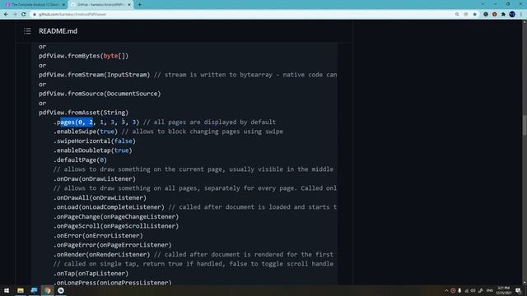Click the dark round extension icon beside the star
The height and width of the screenshot is (296, 527).
(486, 15)
